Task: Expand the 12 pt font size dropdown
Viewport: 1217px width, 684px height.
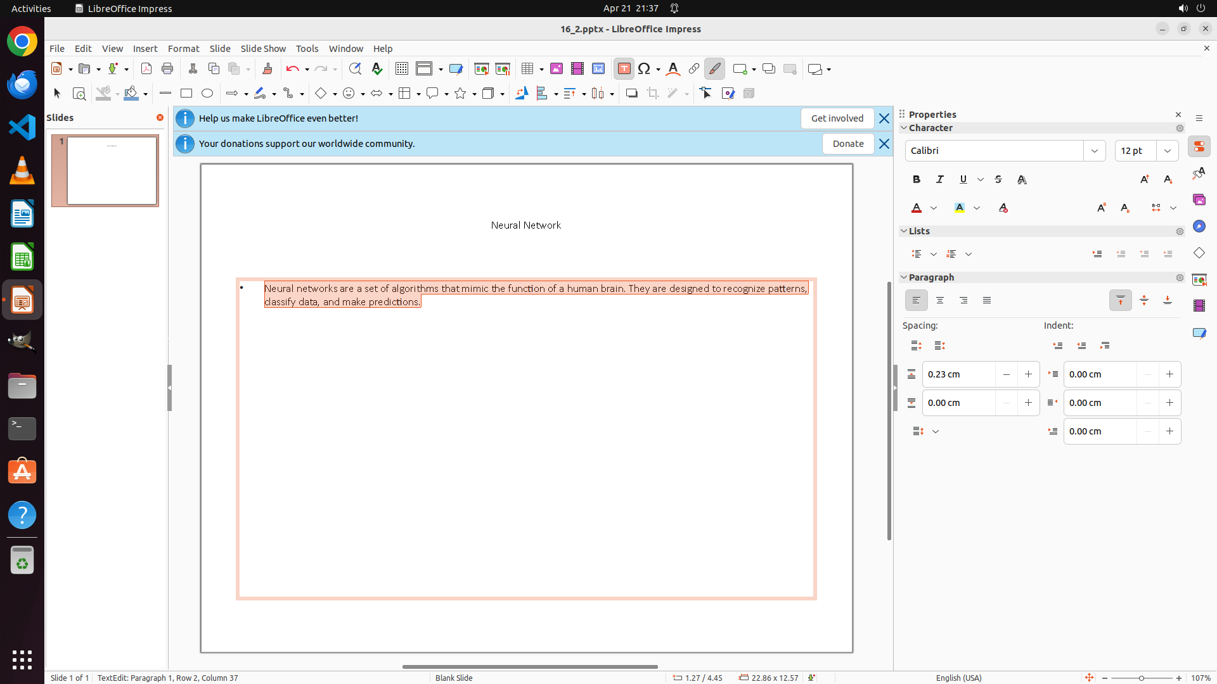Action: [1167, 151]
